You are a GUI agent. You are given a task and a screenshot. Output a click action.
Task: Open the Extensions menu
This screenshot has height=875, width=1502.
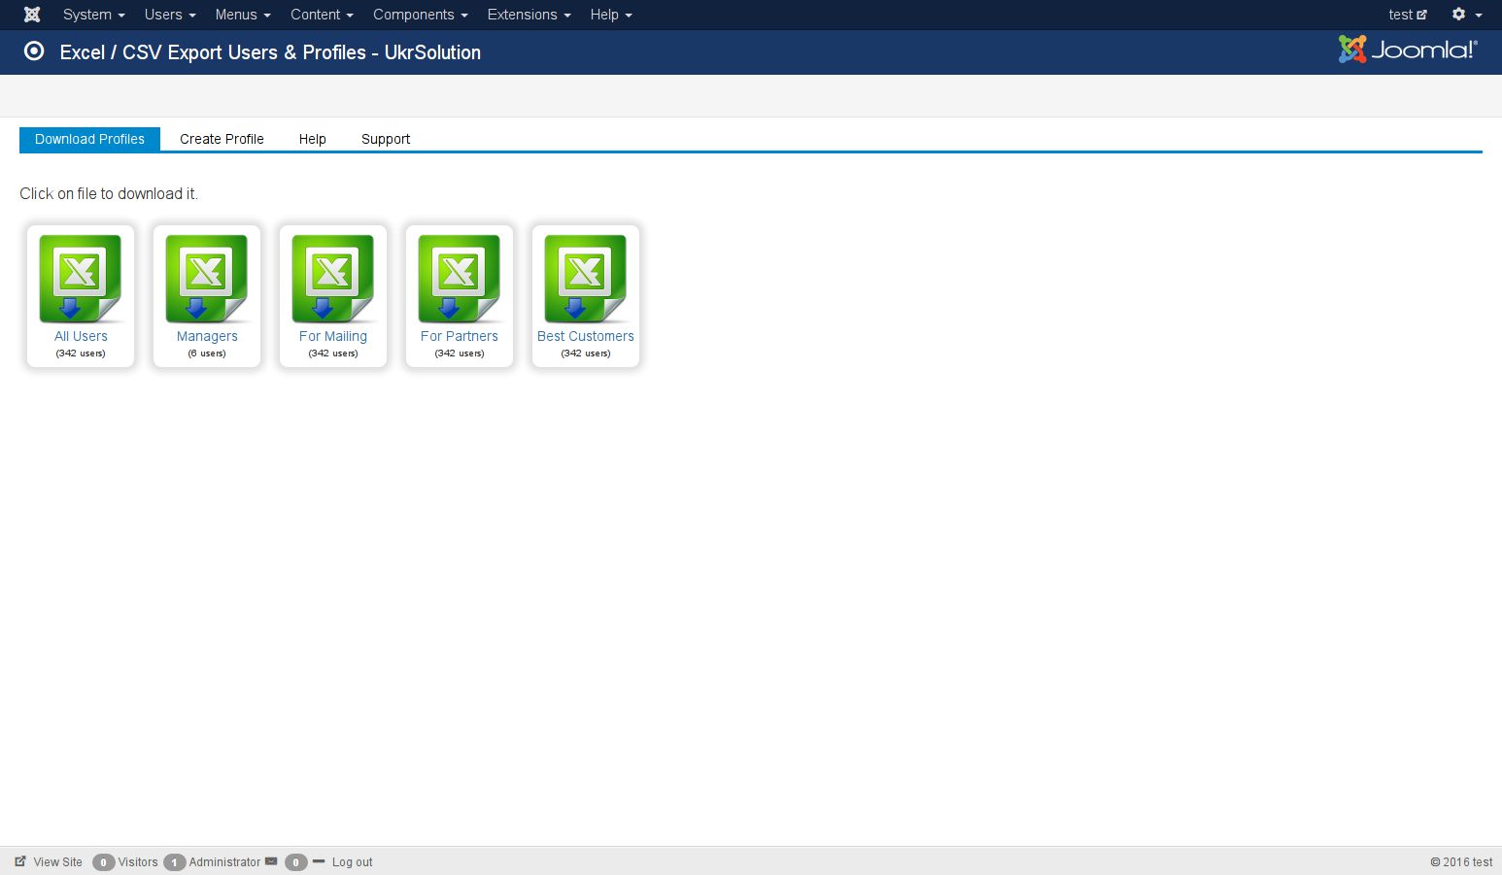point(529,15)
